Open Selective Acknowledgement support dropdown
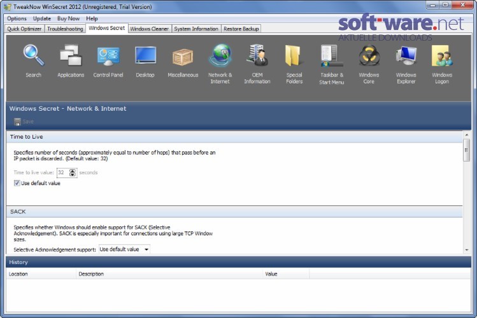Viewport: 477px width, 318px height. click(124, 249)
